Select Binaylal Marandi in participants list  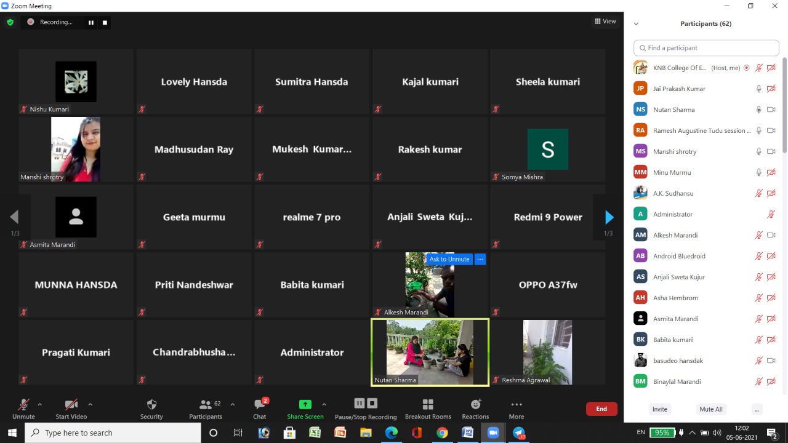point(706,381)
